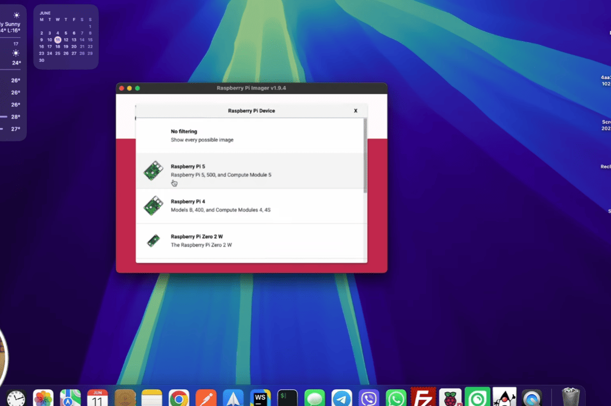Open WhatsApp from the dock
This screenshot has width=611, height=406.
[x=396, y=398]
